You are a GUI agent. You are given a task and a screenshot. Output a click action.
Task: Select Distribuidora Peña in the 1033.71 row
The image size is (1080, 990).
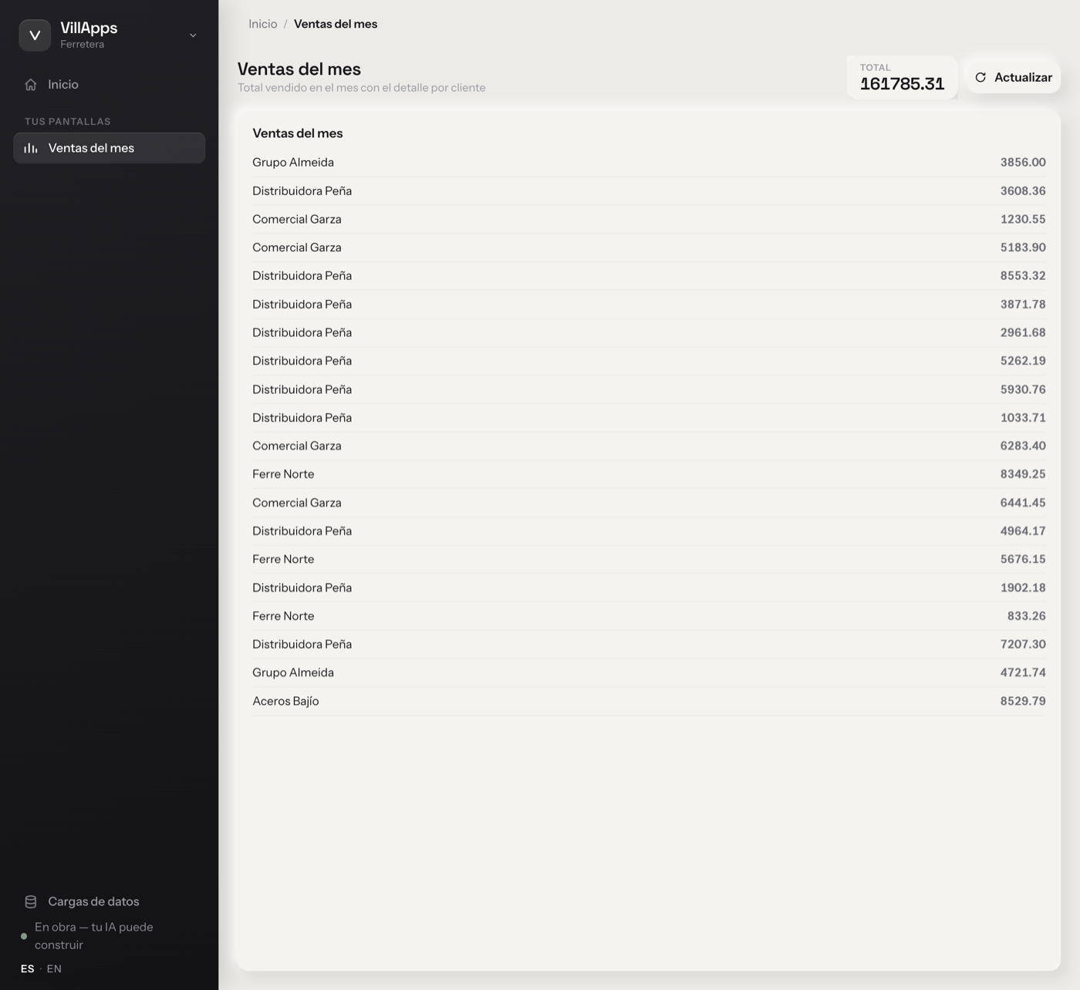click(302, 418)
